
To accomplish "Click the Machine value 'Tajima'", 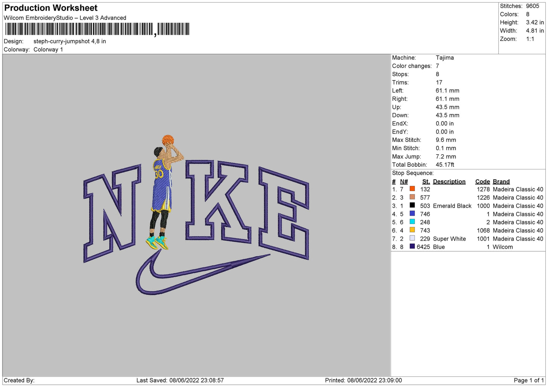I will coord(444,58).
